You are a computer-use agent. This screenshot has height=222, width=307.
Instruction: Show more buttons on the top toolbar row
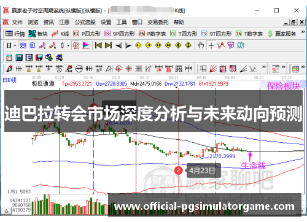click(x=303, y=32)
